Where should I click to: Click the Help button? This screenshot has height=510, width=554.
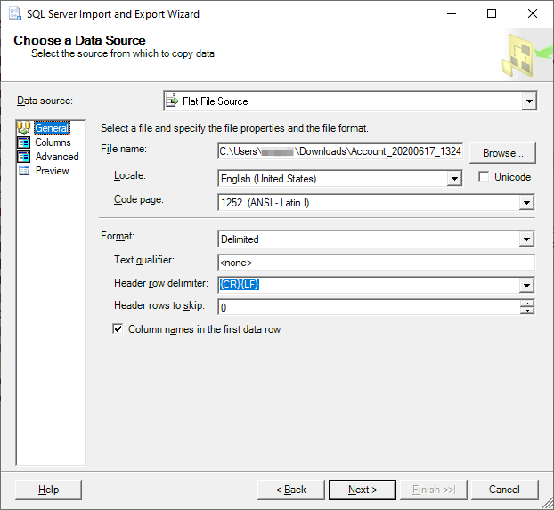point(48,490)
